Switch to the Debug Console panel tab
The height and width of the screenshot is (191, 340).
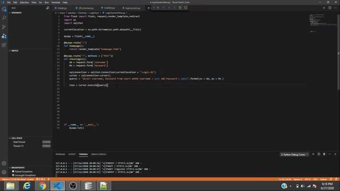[99, 154]
